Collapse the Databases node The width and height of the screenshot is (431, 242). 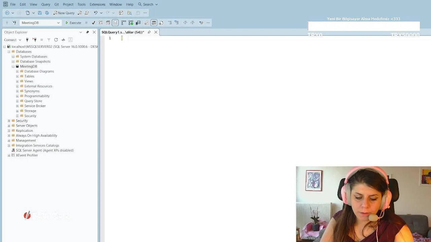[9, 52]
